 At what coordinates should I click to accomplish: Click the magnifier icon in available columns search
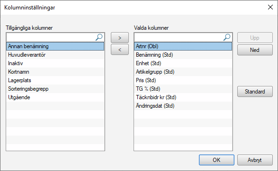(99, 37)
